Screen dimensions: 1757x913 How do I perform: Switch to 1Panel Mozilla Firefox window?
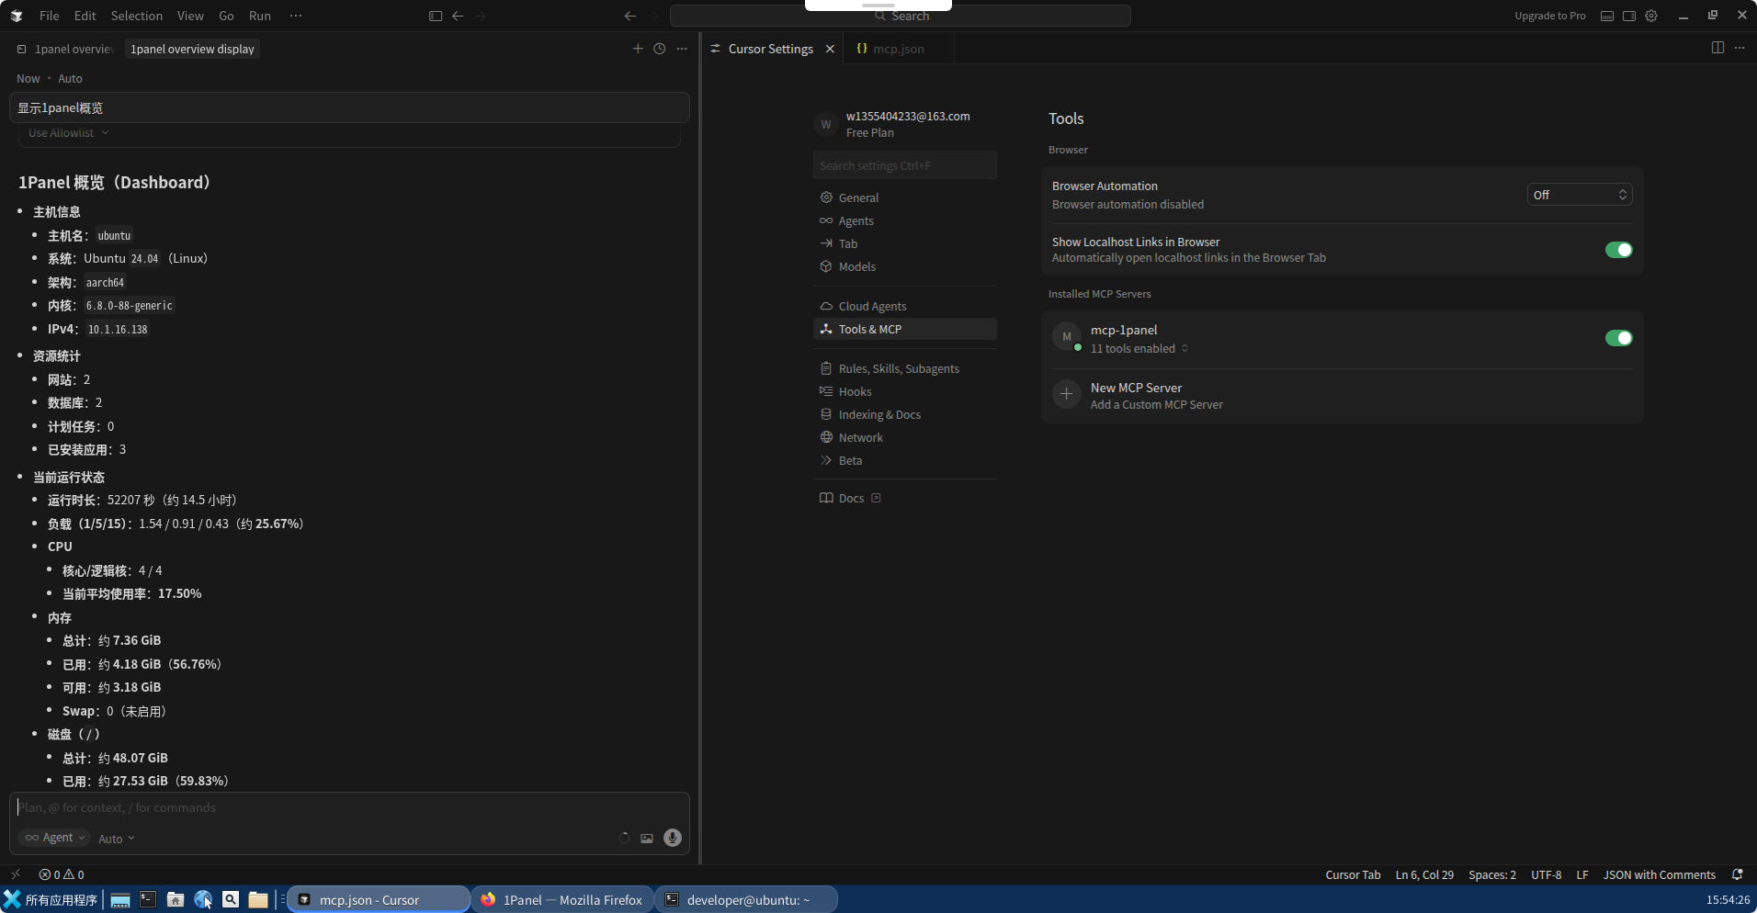[562, 899]
